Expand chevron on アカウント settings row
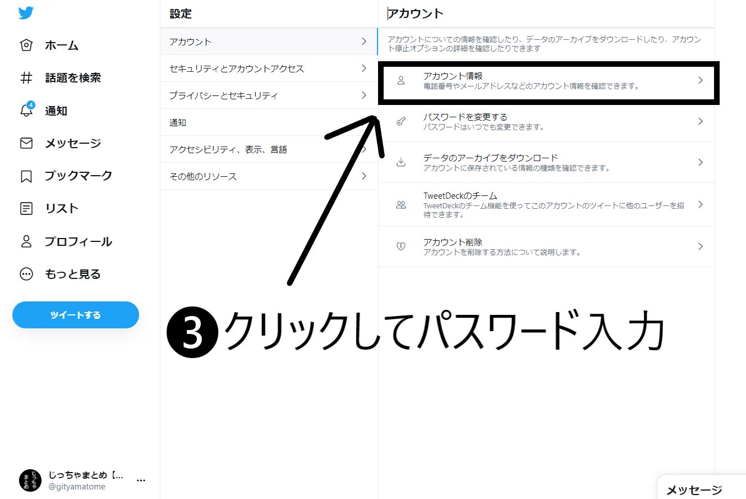Screen dimensions: 746x499 point(364,42)
